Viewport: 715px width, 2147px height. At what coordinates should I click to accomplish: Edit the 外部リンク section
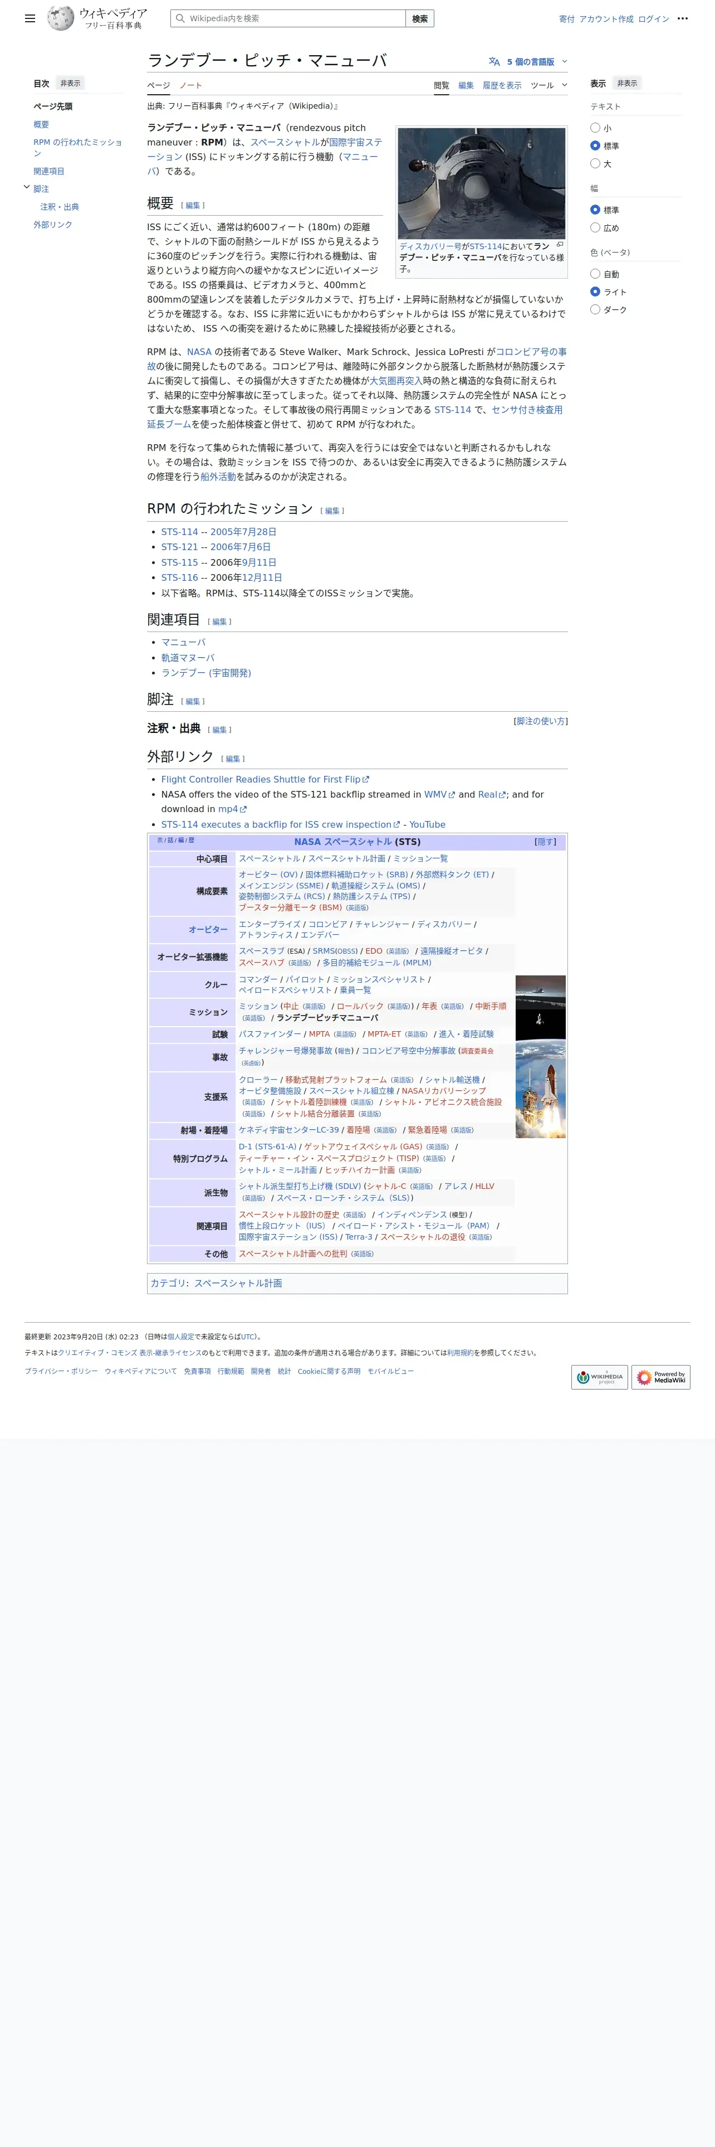(x=233, y=759)
